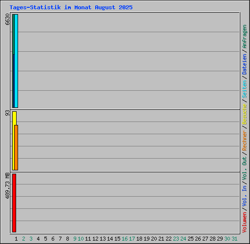Select day 31 on the x-axis
Viewport: 250px width, 244px height.
(x=234, y=239)
